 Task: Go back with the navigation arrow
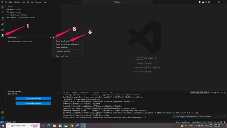coord(76,2)
